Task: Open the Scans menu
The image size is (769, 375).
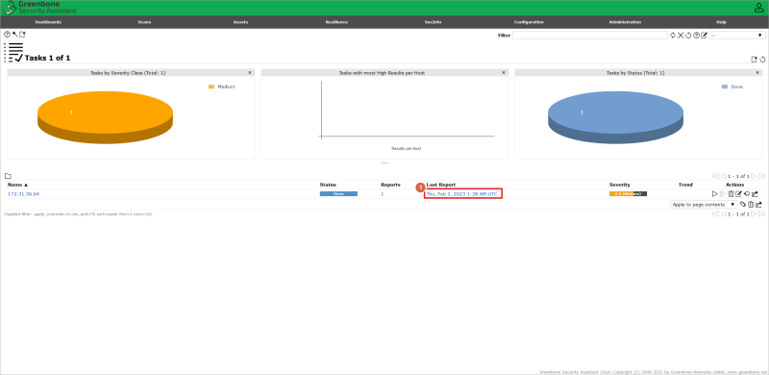Action: [145, 22]
